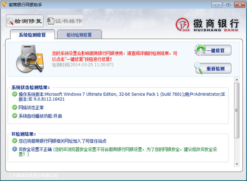247x181 pixels.
Task: Minimize the 徽商银行网银助手 window
Action: pyautogui.click(x=217, y=5)
